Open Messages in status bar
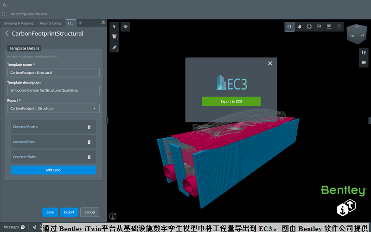 14,227
